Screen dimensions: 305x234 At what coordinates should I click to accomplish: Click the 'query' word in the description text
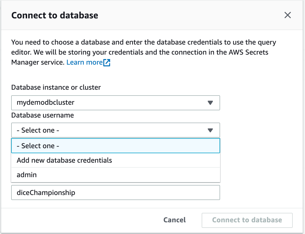266,43
